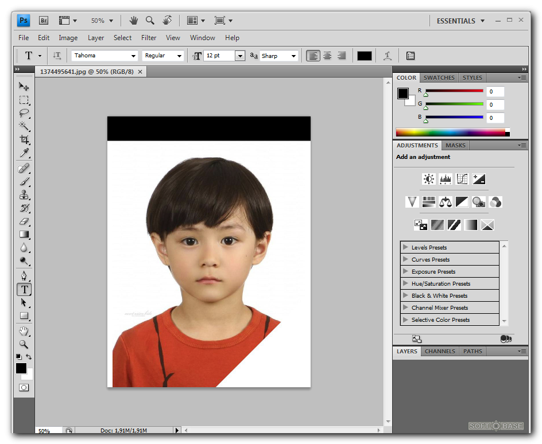Open the Create Warped Text option
This screenshot has height=444, width=542.
pos(388,56)
